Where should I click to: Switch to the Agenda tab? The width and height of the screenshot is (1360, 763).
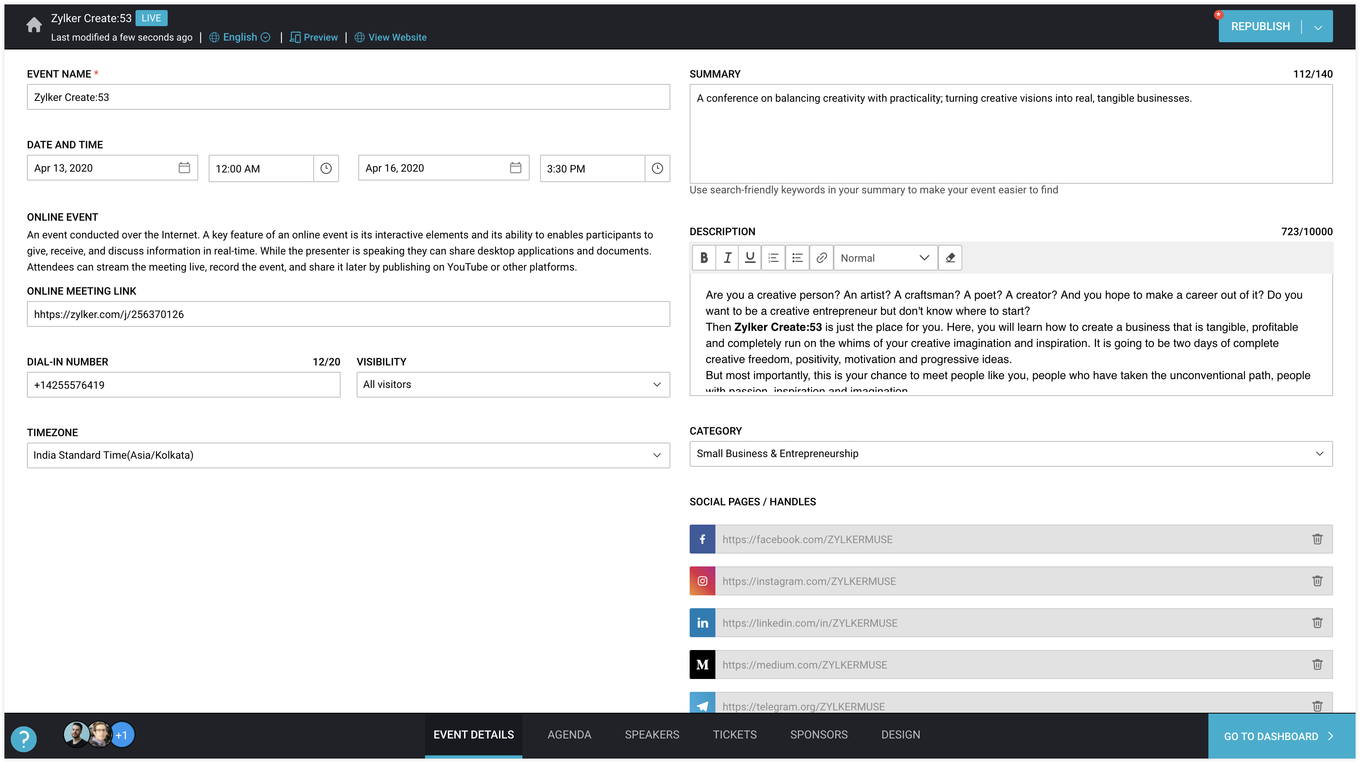(x=569, y=735)
